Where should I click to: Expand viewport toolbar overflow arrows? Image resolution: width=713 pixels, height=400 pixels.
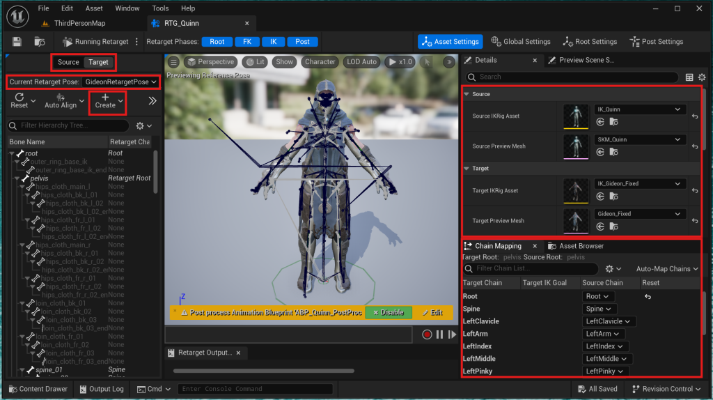coord(449,62)
